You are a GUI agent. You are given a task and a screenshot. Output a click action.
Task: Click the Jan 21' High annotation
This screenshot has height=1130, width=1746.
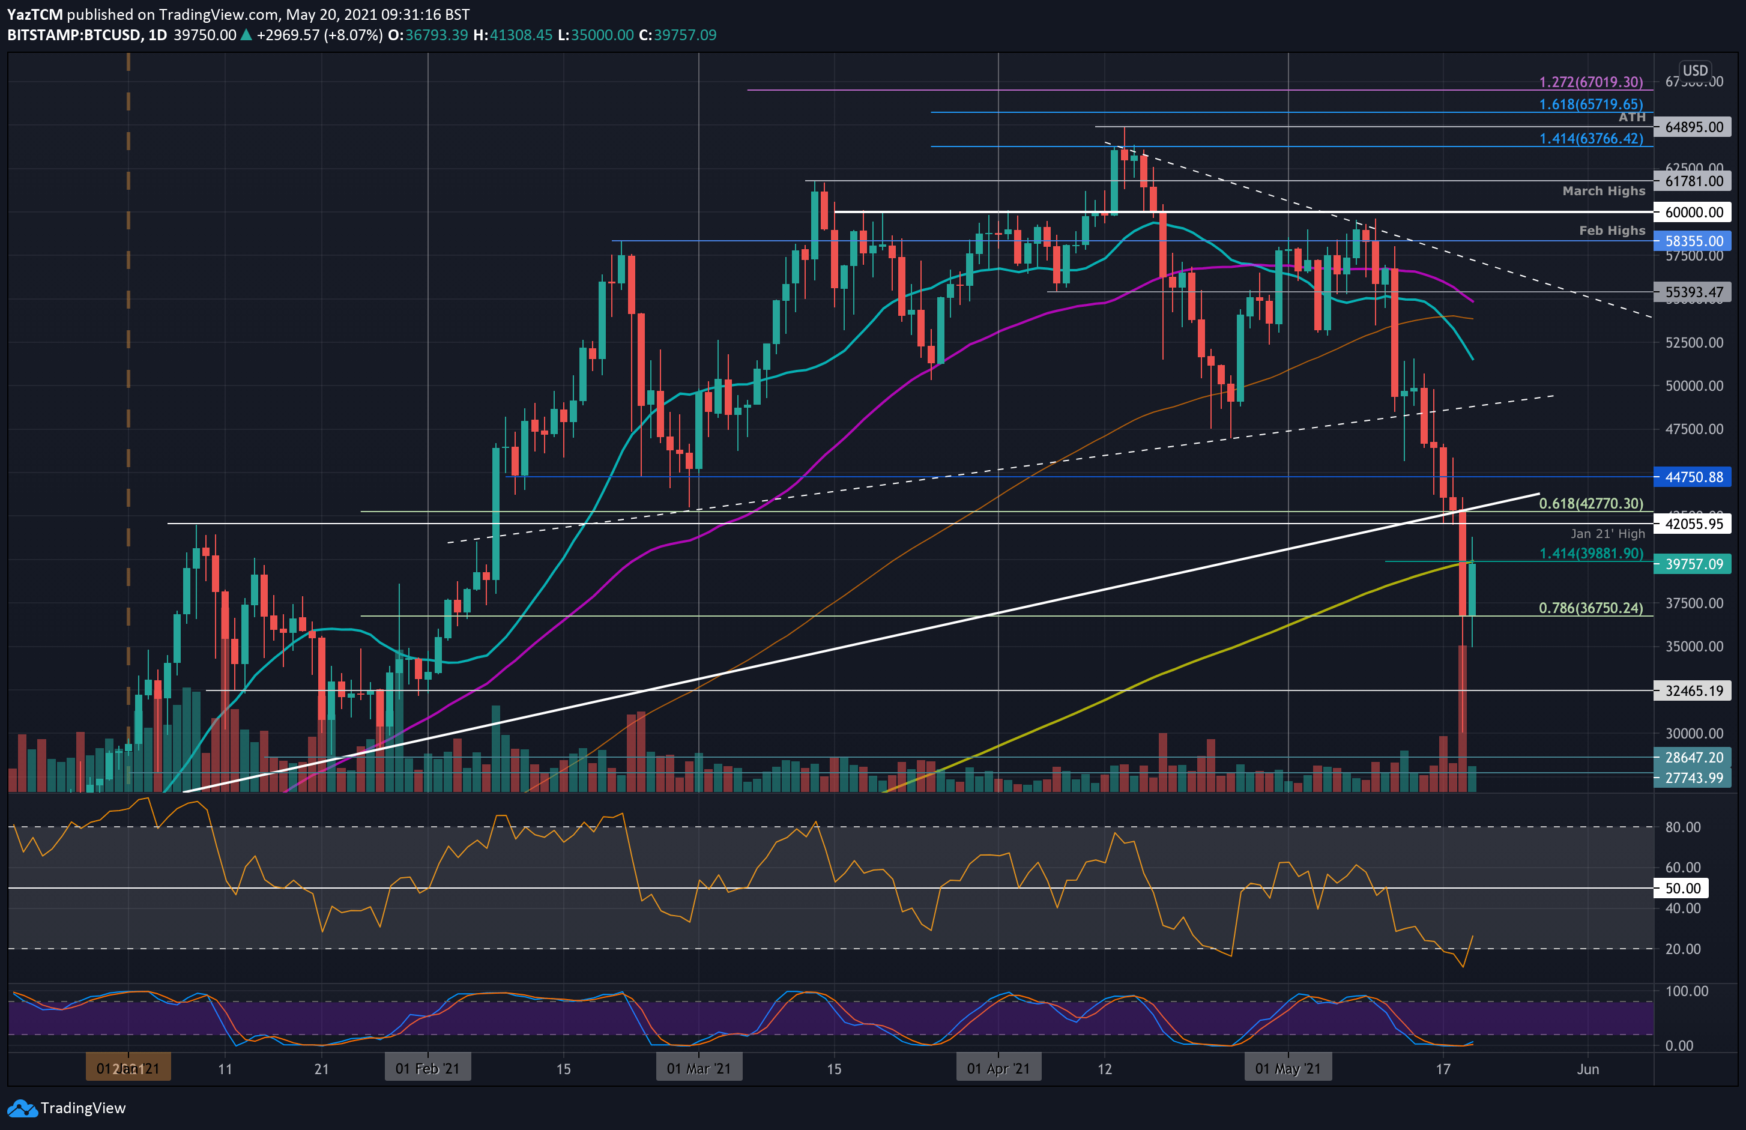(x=1607, y=533)
